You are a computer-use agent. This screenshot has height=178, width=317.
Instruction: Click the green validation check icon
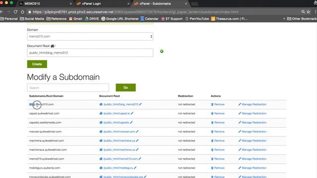(162, 51)
